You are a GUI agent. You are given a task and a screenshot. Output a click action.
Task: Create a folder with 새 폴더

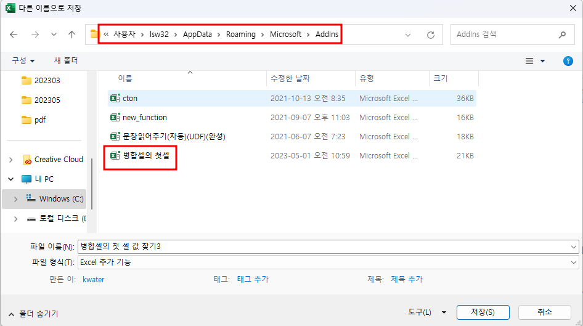pyautogui.click(x=66, y=60)
